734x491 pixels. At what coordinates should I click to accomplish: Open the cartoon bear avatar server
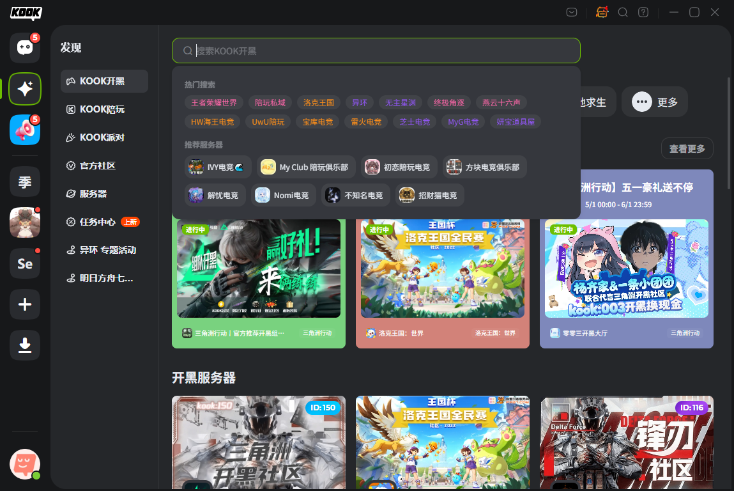(x=25, y=222)
